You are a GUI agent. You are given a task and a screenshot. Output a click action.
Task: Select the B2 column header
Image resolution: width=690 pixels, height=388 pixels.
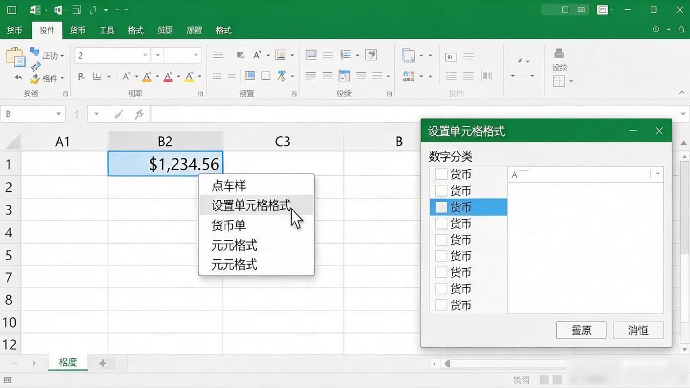165,141
